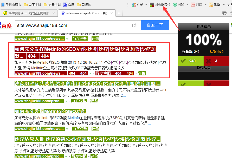Click the red 3 broken links count
This screenshot has height=163, width=232.
[x=216, y=61]
